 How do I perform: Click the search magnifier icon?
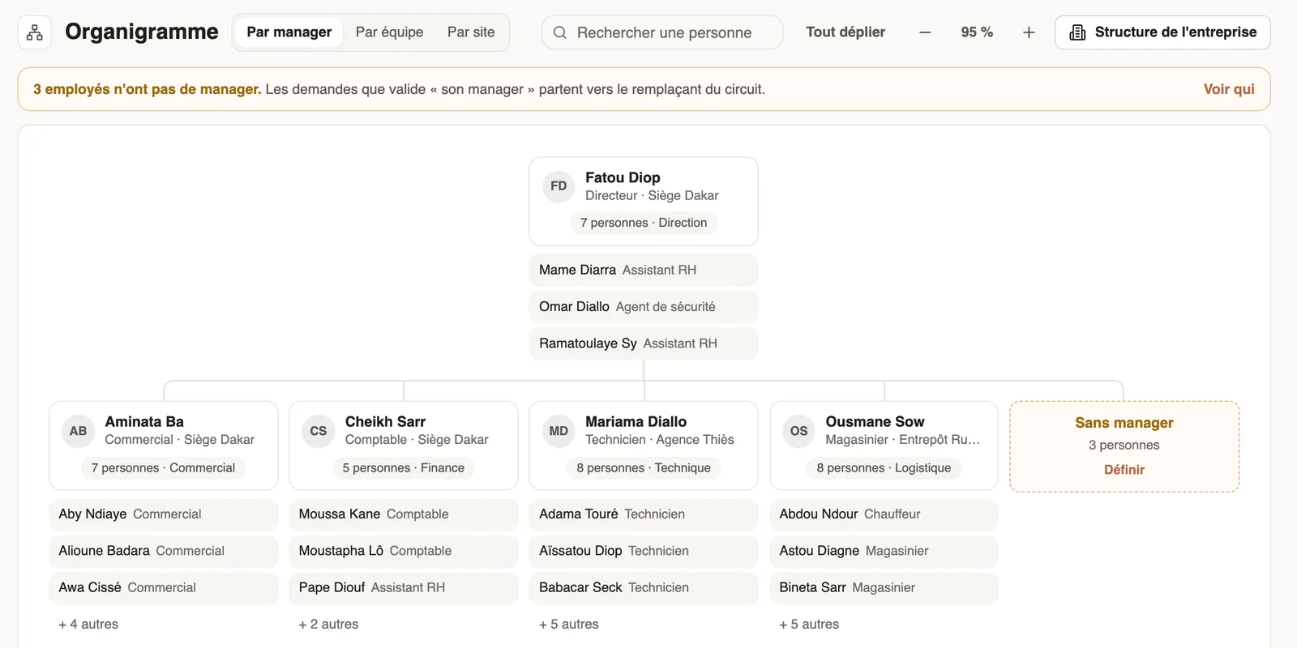[x=560, y=32]
